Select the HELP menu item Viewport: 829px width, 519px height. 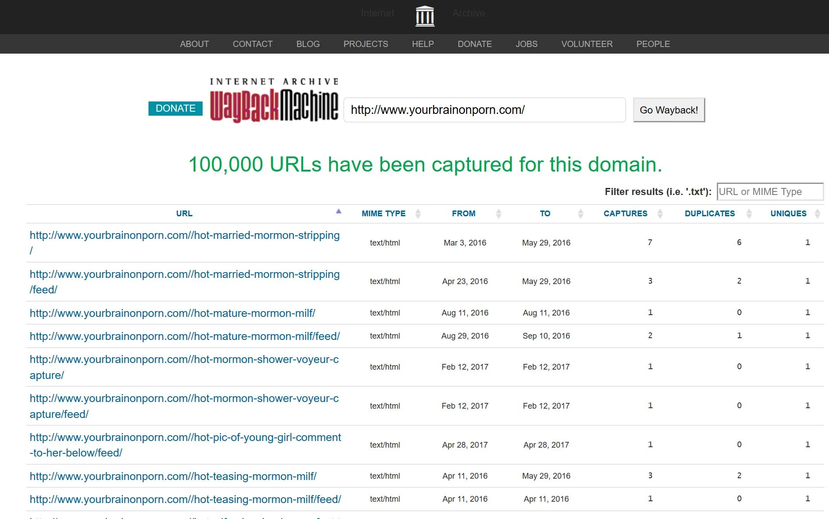tap(422, 44)
